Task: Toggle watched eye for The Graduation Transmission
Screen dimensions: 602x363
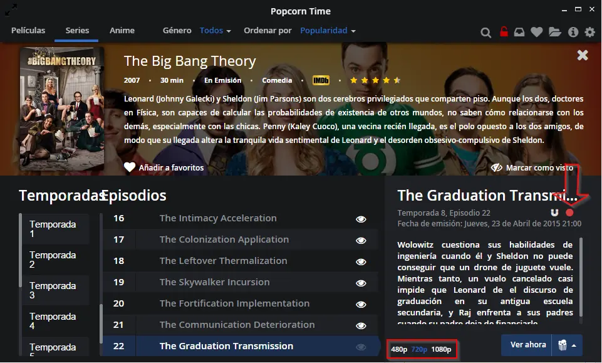Action: 361,347
